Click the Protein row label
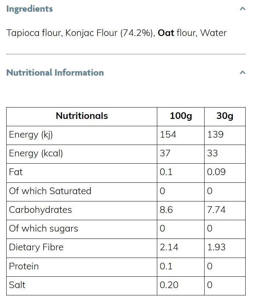Image resolution: width=268 pixels, height=302 pixels. [x=24, y=266]
